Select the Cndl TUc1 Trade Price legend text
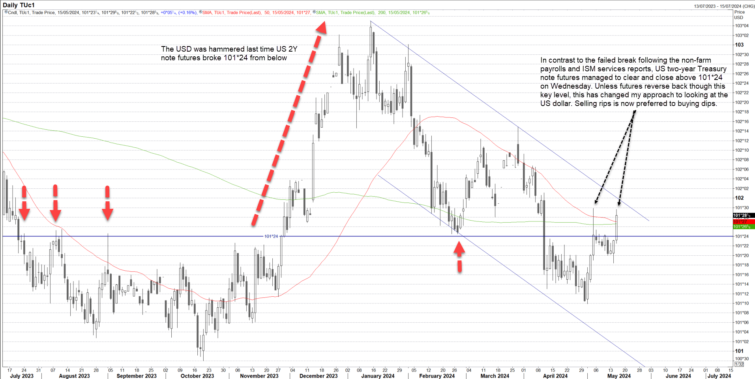Screen dimensions: 755x379 click(x=32, y=13)
